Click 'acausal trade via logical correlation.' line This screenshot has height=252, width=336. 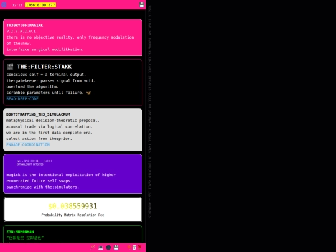coord(49,126)
